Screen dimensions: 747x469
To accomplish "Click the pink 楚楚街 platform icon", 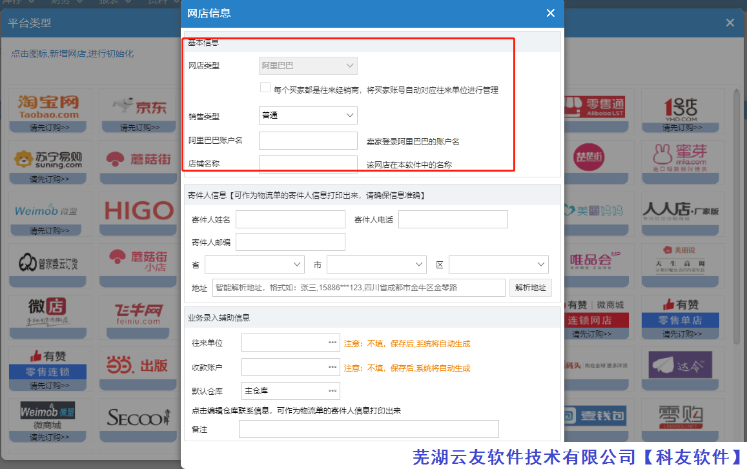I will pos(589,157).
